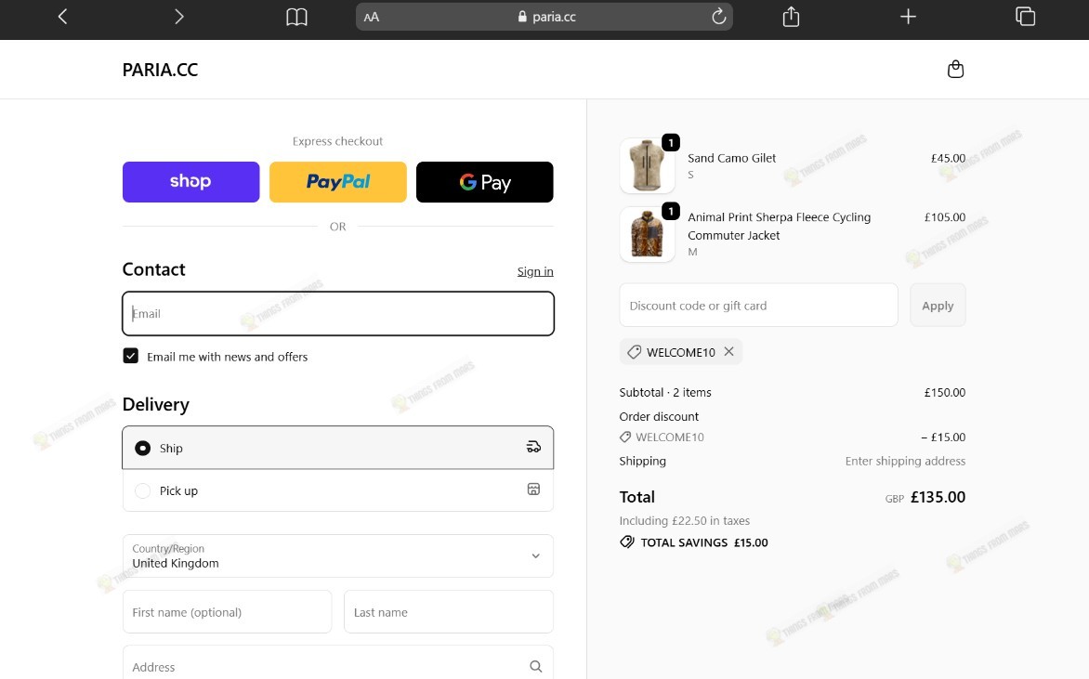Image resolution: width=1089 pixels, height=679 pixels.
Task: Open a new tab with the plus icon
Action: click(908, 17)
